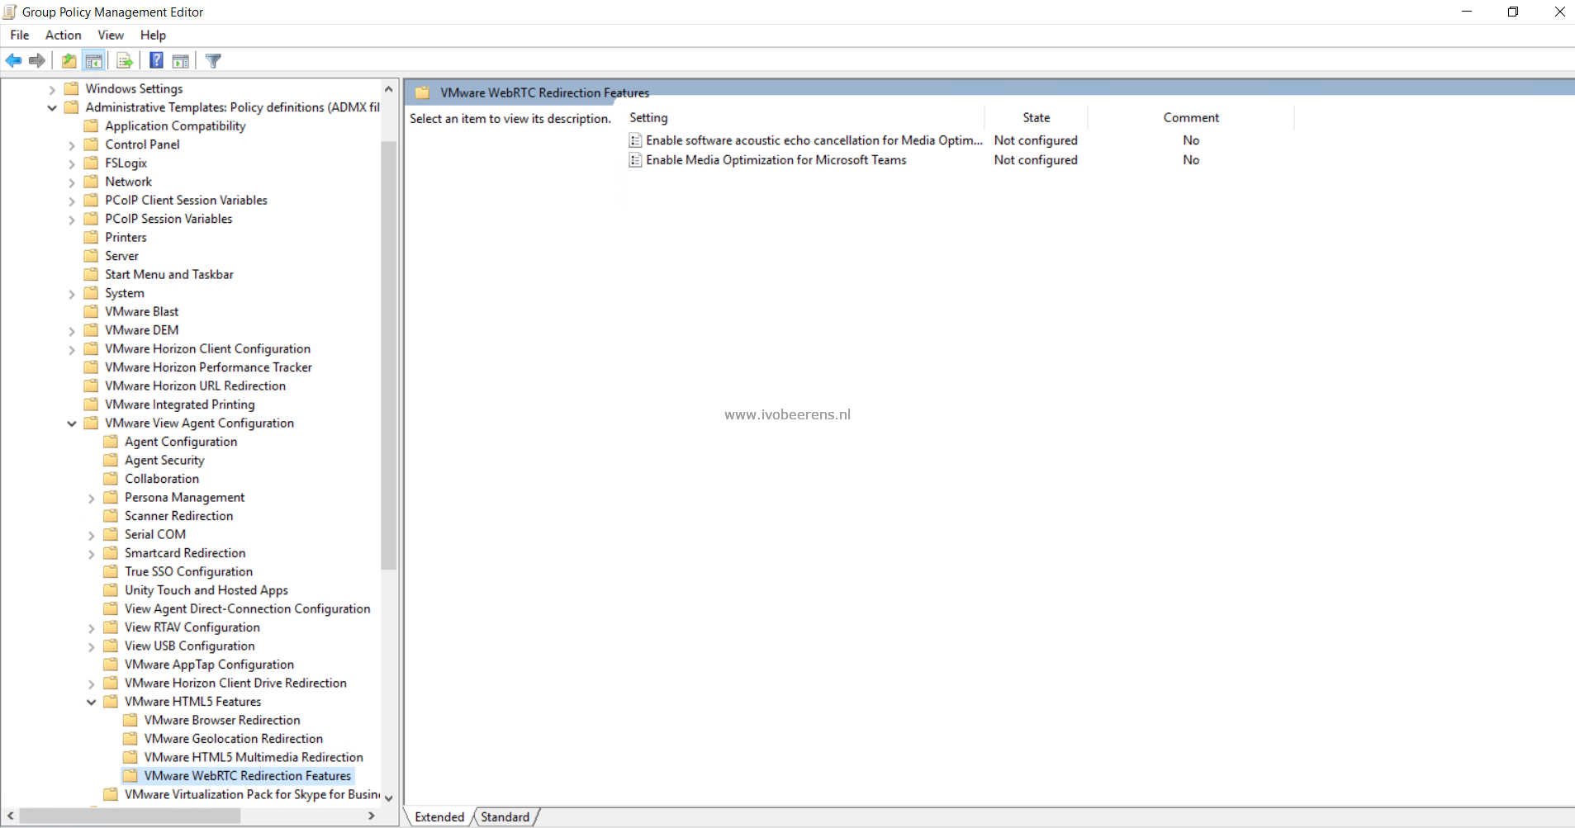The width and height of the screenshot is (1575, 828).
Task: Select VMware Browser Redirection tree item
Action: pos(222,720)
